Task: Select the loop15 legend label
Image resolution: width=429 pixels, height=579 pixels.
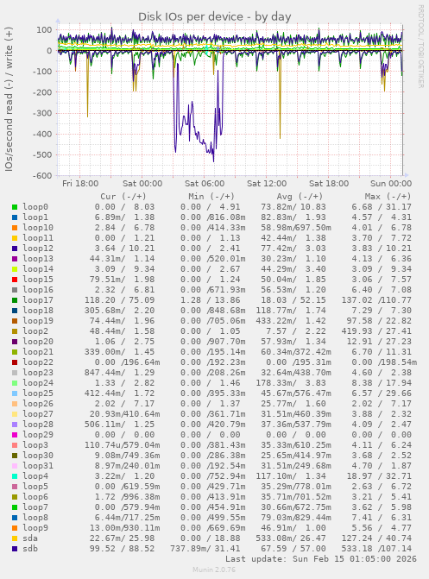Action: pyautogui.click(x=38, y=280)
